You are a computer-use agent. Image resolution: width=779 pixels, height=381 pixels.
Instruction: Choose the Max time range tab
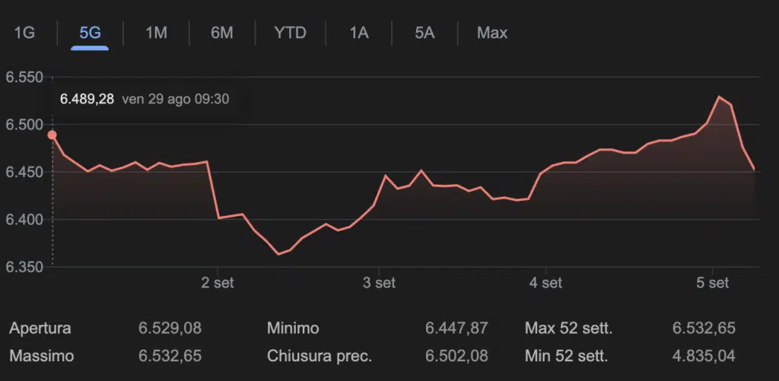tap(492, 33)
